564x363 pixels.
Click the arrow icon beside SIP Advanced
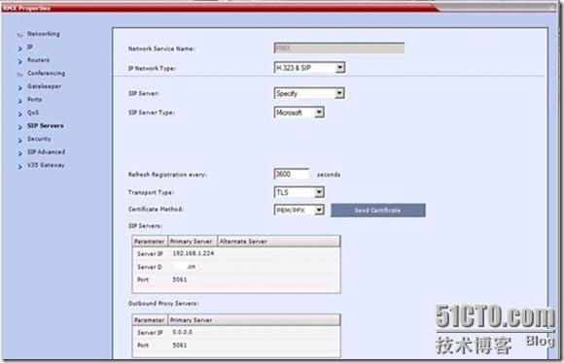(20, 153)
